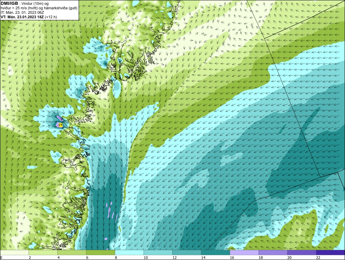Click the '16' scale label
Image resolution: width=345 pixels, height=260 pixels.
coord(232,258)
